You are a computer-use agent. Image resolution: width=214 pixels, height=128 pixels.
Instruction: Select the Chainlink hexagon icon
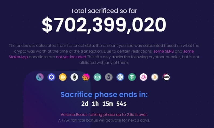(51, 77)
